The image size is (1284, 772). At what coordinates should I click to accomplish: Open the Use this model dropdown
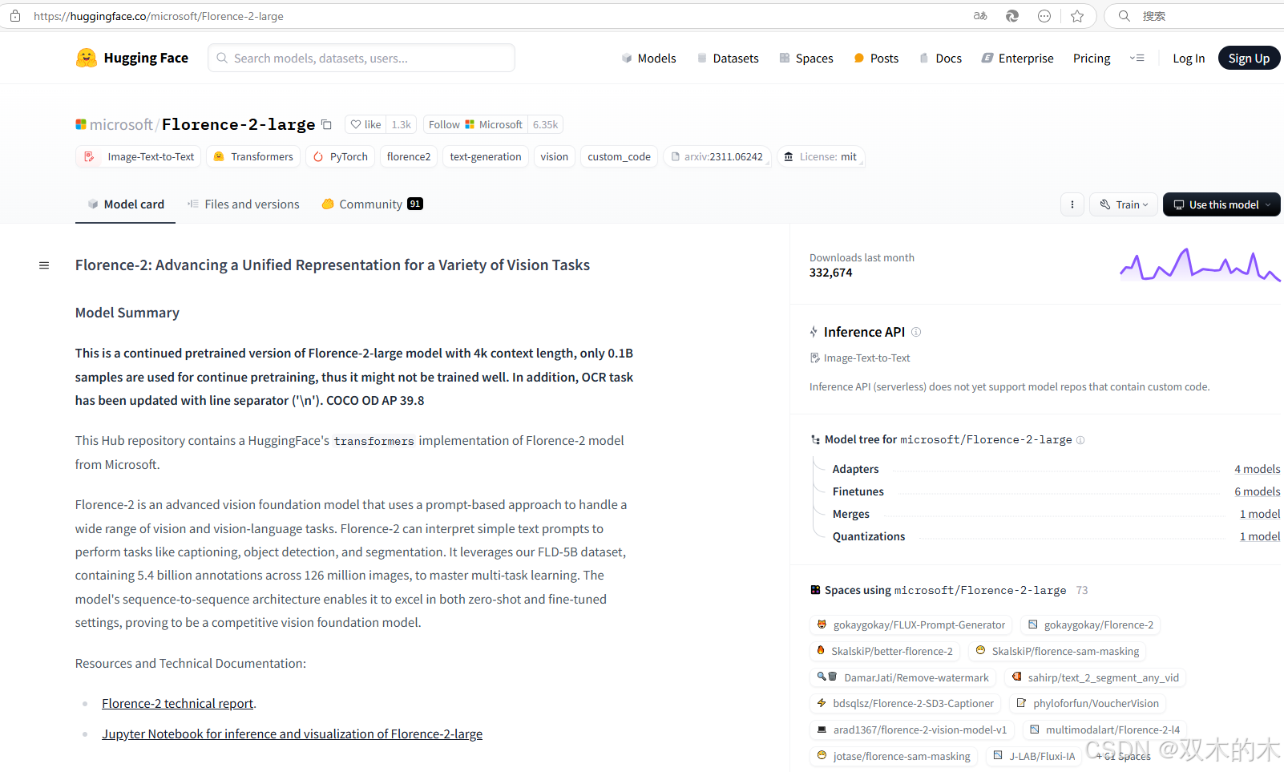coord(1221,204)
